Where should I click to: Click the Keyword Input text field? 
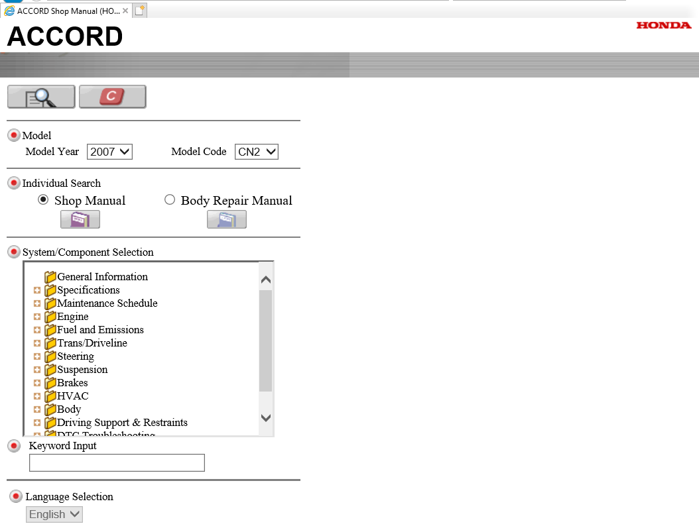tap(117, 463)
